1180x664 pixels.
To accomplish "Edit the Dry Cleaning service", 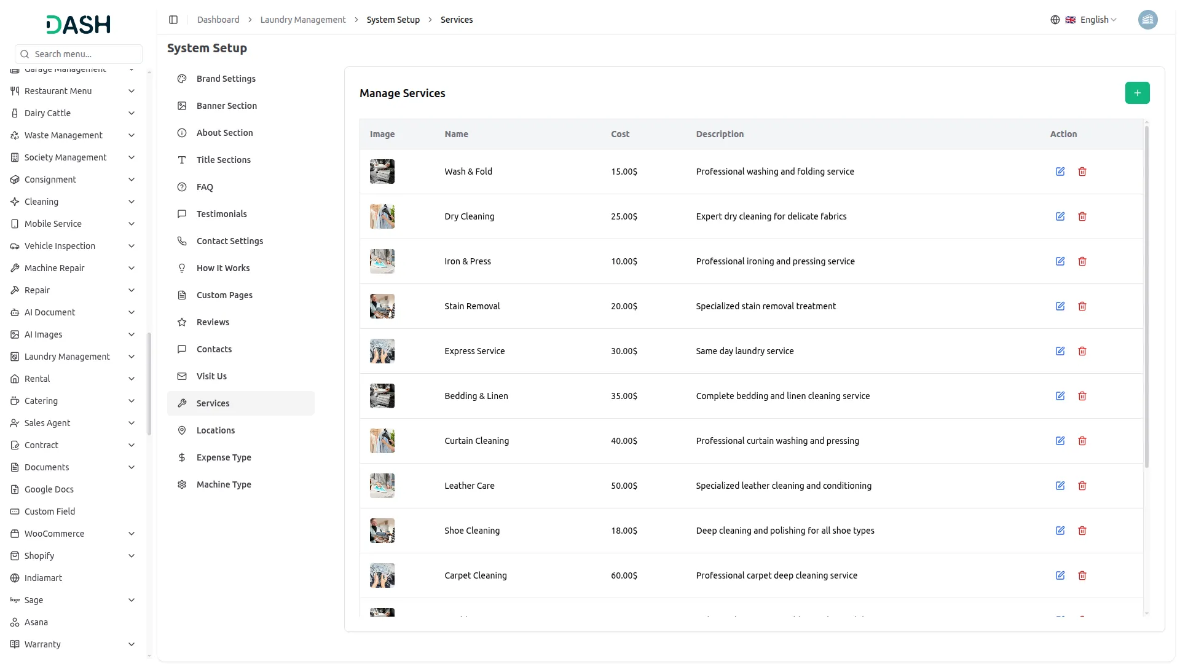I will pos(1060,216).
